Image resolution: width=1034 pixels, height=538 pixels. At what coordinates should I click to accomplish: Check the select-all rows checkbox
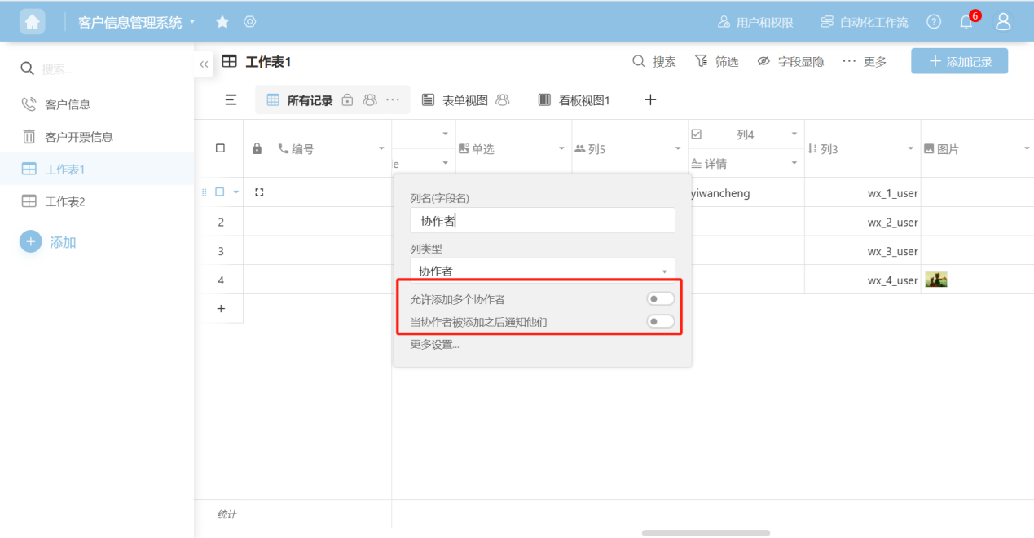[220, 148]
